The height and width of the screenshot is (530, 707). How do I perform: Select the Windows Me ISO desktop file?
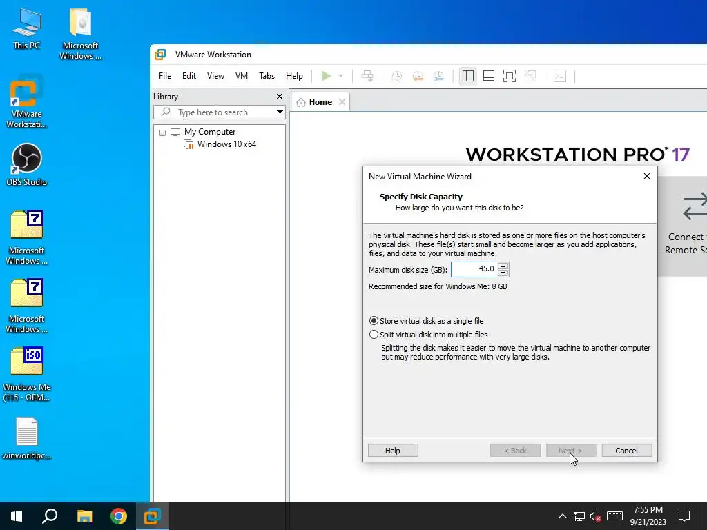[x=27, y=374]
